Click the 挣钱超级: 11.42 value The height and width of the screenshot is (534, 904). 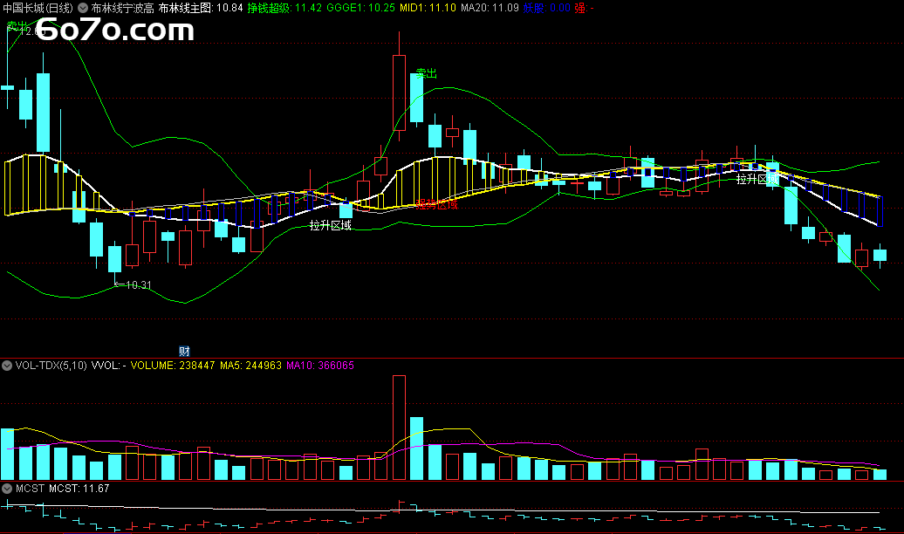[x=284, y=8]
